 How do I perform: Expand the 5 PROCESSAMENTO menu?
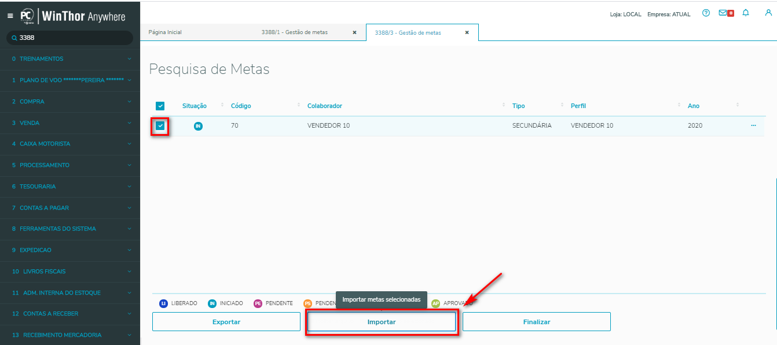click(x=70, y=165)
